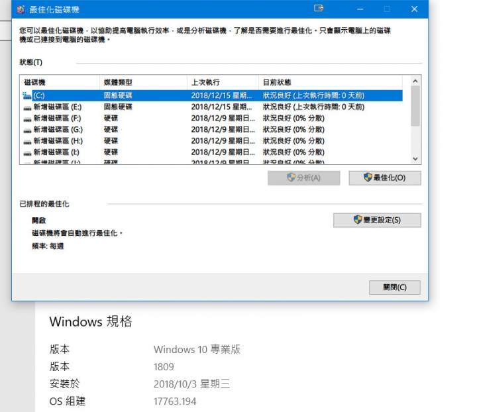Click 硬碟 media type of F: drive
The height and width of the screenshot is (412, 477).
pos(111,118)
